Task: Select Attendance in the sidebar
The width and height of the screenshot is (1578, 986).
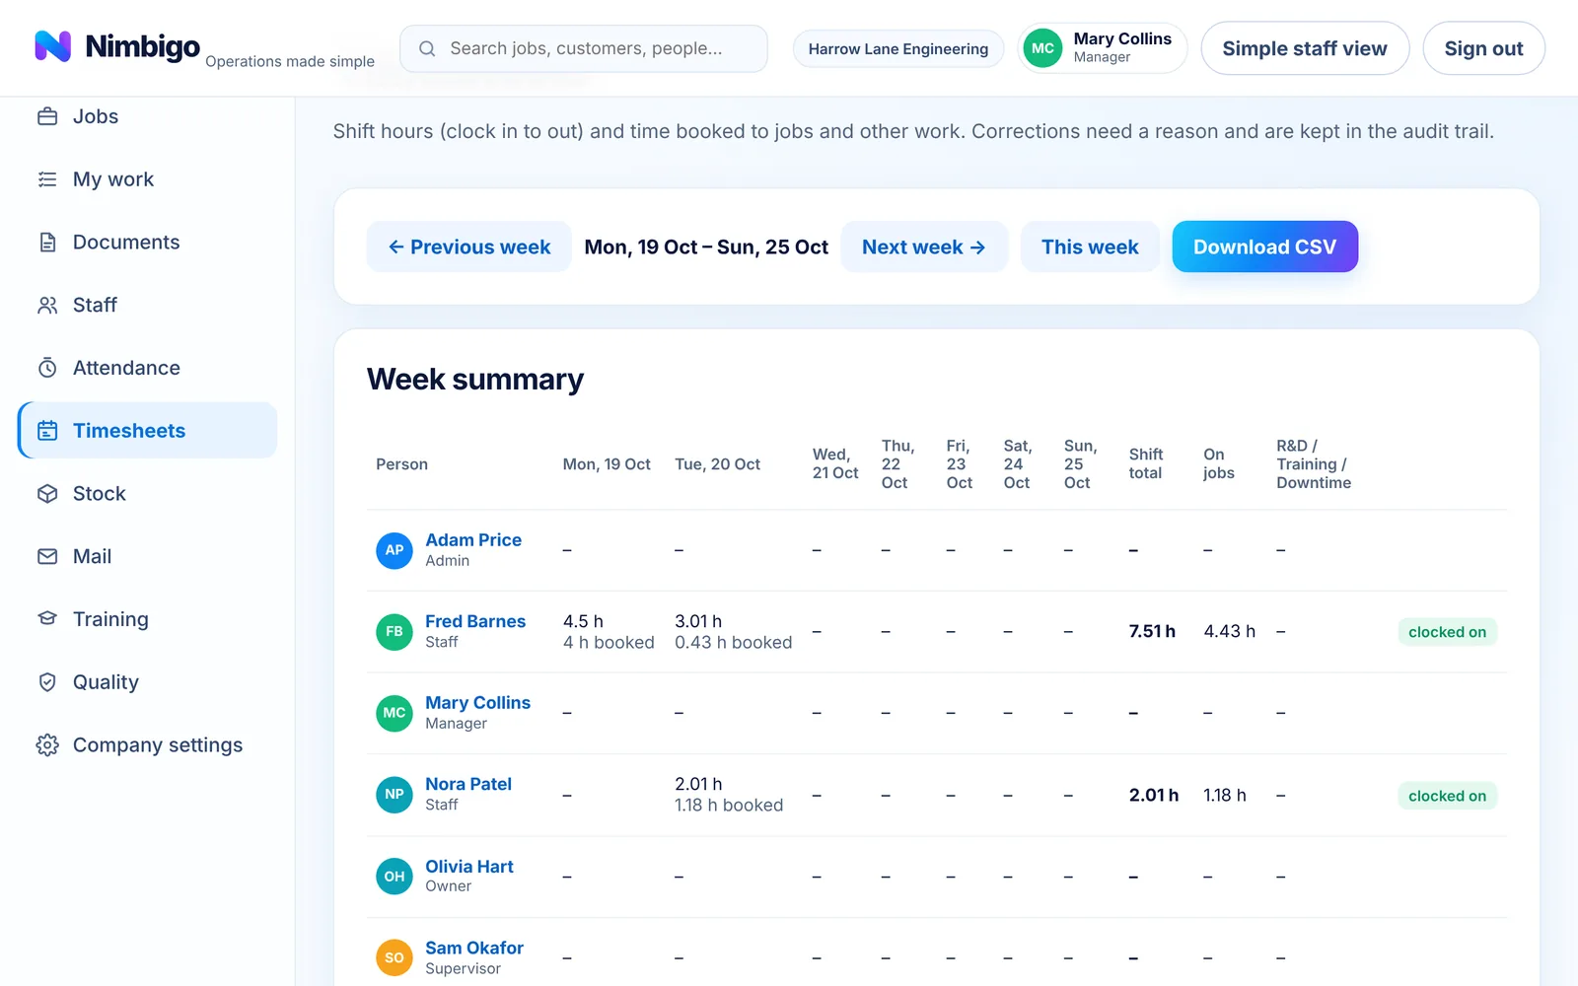Action: point(148,368)
